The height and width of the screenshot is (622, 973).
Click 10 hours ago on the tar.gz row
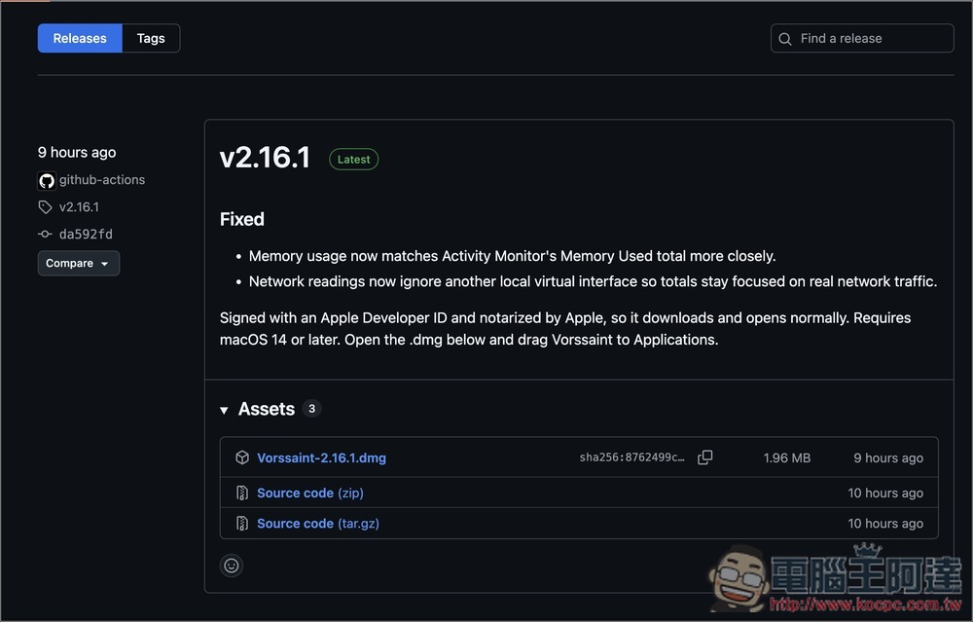tap(885, 524)
